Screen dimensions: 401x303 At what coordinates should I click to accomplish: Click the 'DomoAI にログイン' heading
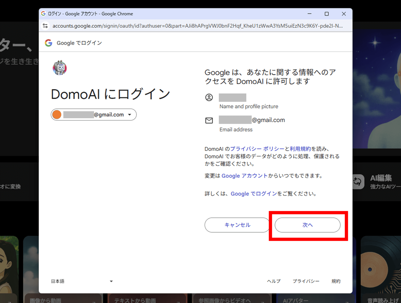click(x=110, y=94)
